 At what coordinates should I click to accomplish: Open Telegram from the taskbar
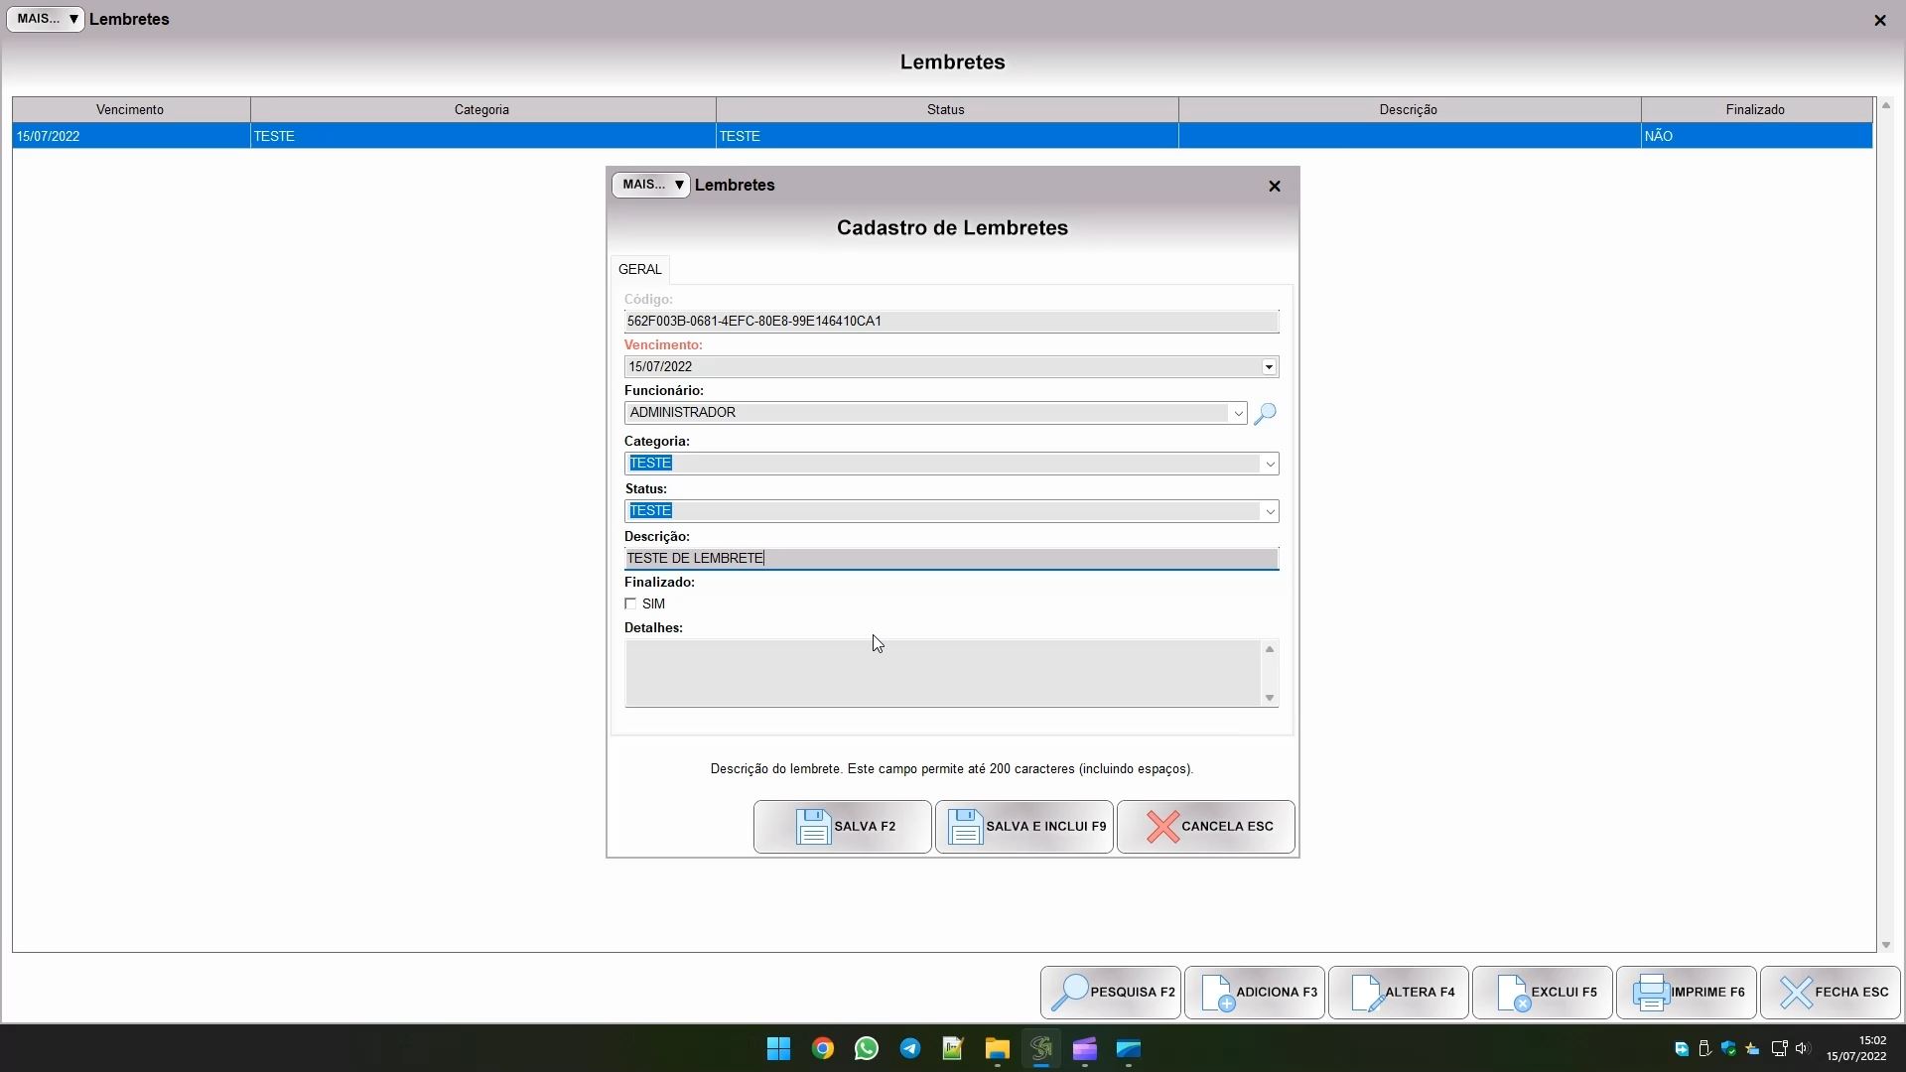909,1049
